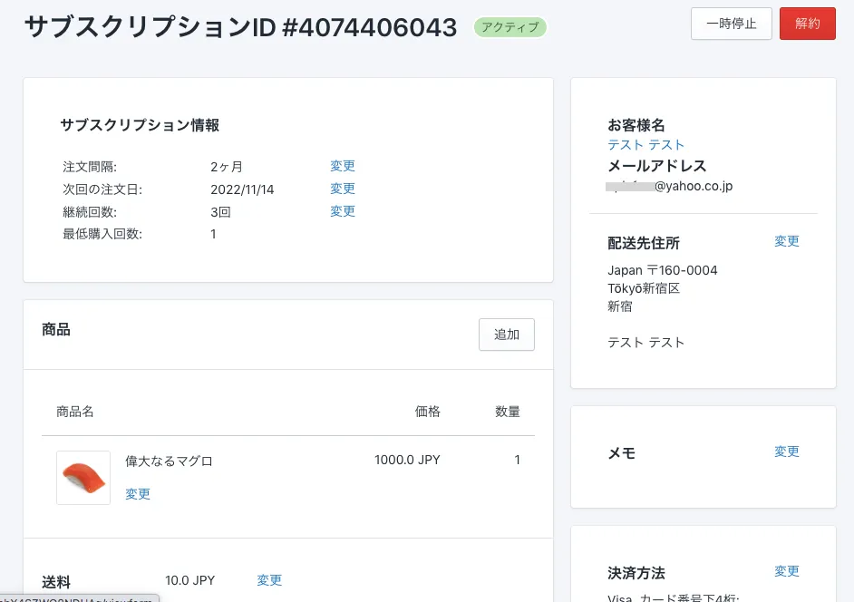The height and width of the screenshot is (602, 854).
Task: Click the customer email address
Action: [671, 186]
